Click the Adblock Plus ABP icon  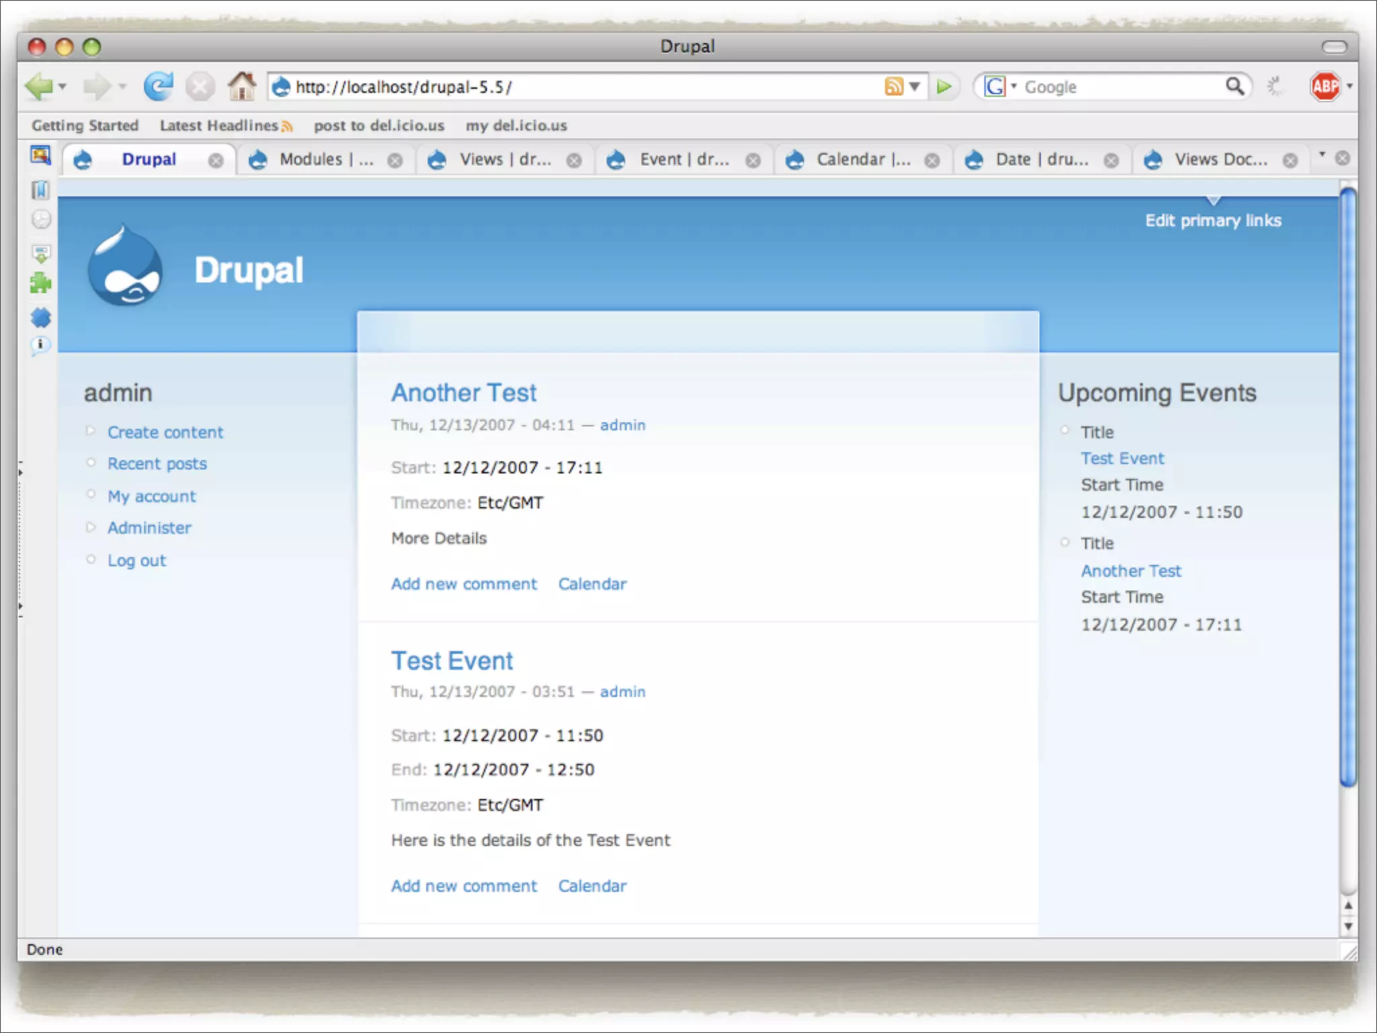[1325, 86]
